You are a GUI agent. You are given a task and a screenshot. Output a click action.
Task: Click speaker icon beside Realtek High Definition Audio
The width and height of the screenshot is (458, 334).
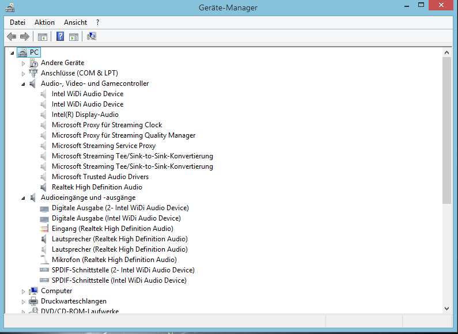click(x=44, y=187)
